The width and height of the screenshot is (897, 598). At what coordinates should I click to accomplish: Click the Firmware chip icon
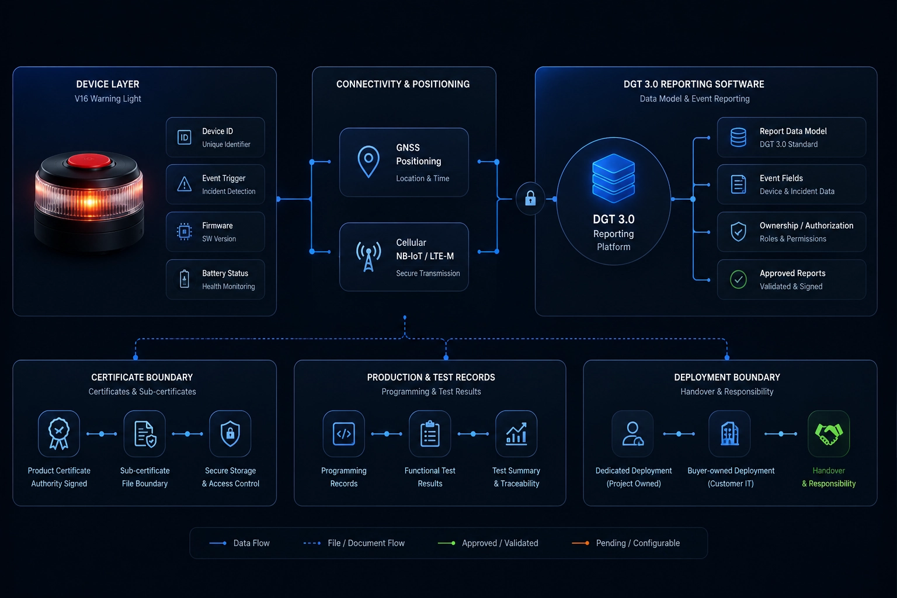(184, 232)
